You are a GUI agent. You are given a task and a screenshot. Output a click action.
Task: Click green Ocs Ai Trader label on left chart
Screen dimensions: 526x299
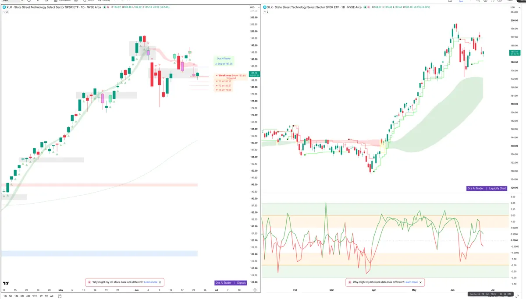click(224, 58)
